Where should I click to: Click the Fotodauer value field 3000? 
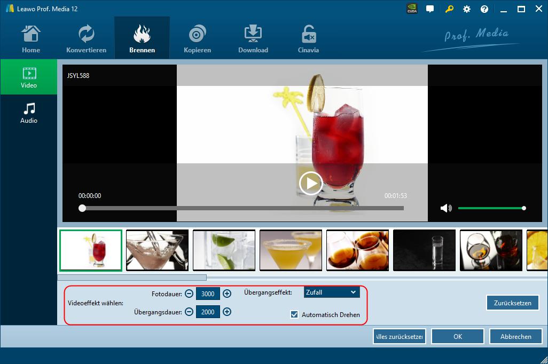pyautogui.click(x=208, y=294)
